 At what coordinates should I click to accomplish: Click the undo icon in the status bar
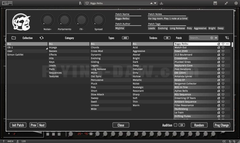click(x=230, y=141)
